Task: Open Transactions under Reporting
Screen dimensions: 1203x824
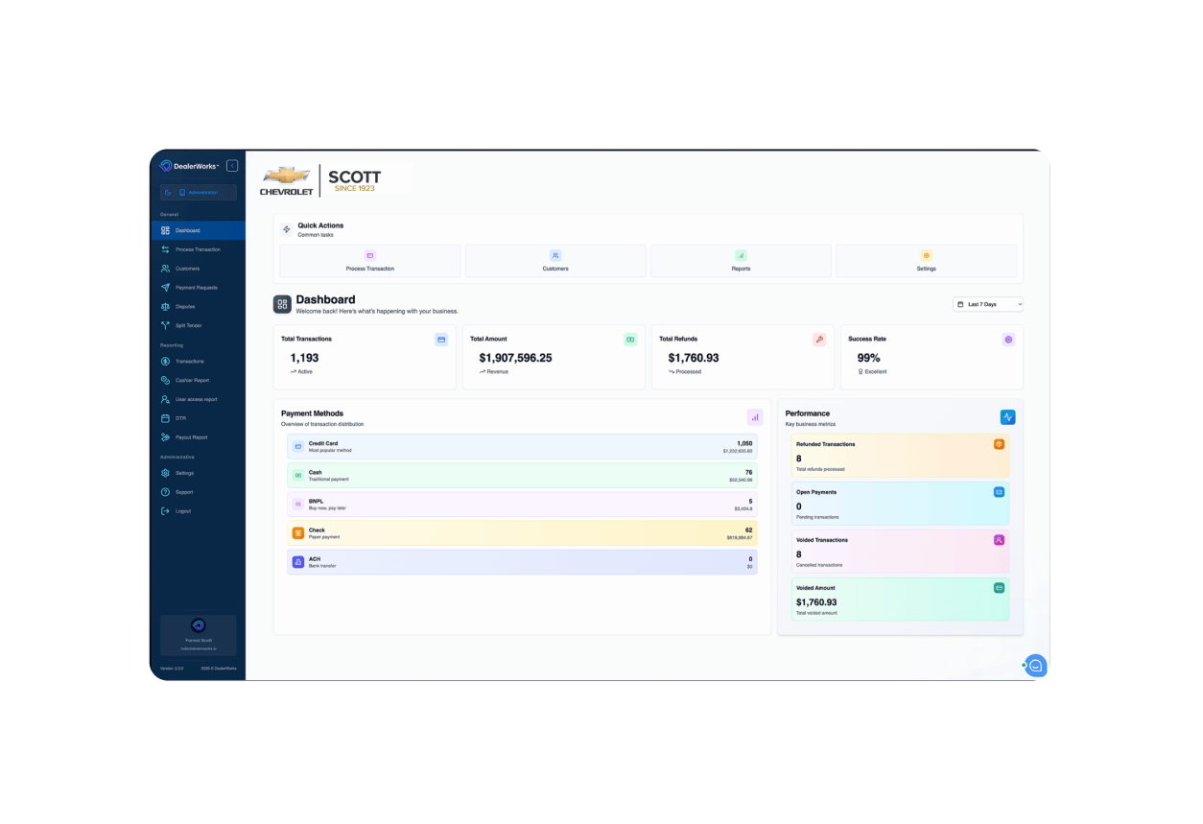Action: 199,362
